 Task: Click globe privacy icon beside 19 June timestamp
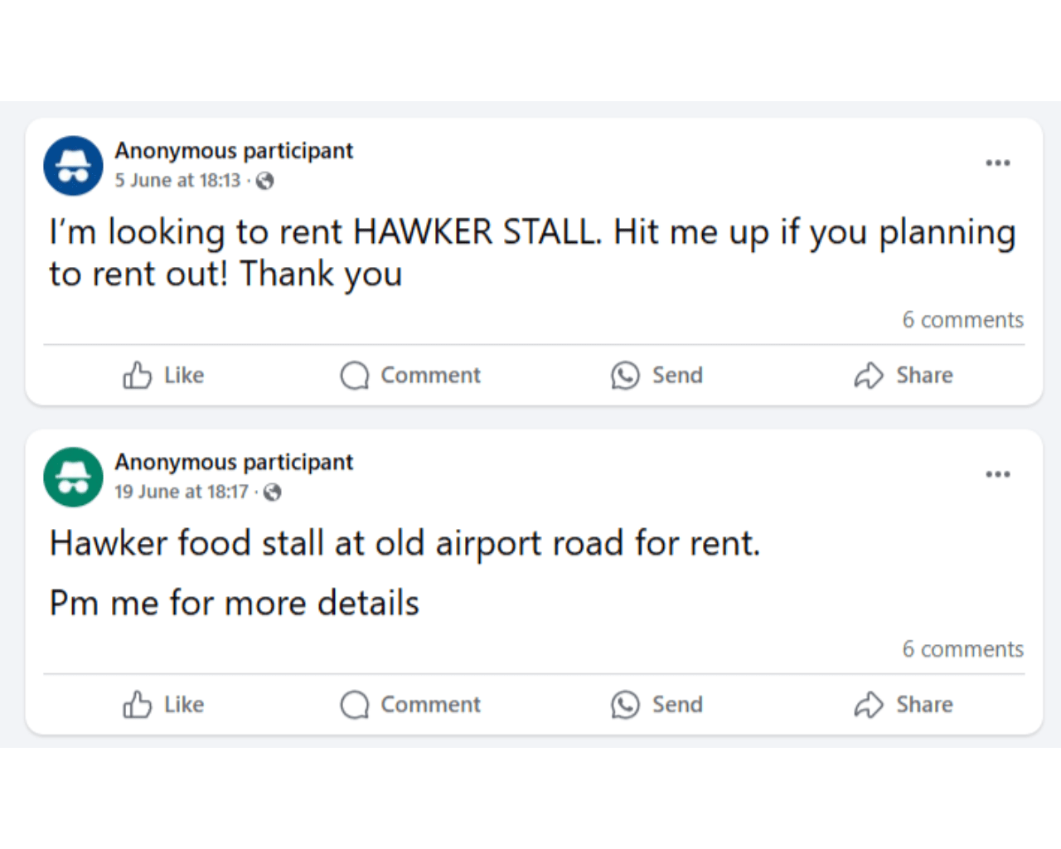(272, 492)
